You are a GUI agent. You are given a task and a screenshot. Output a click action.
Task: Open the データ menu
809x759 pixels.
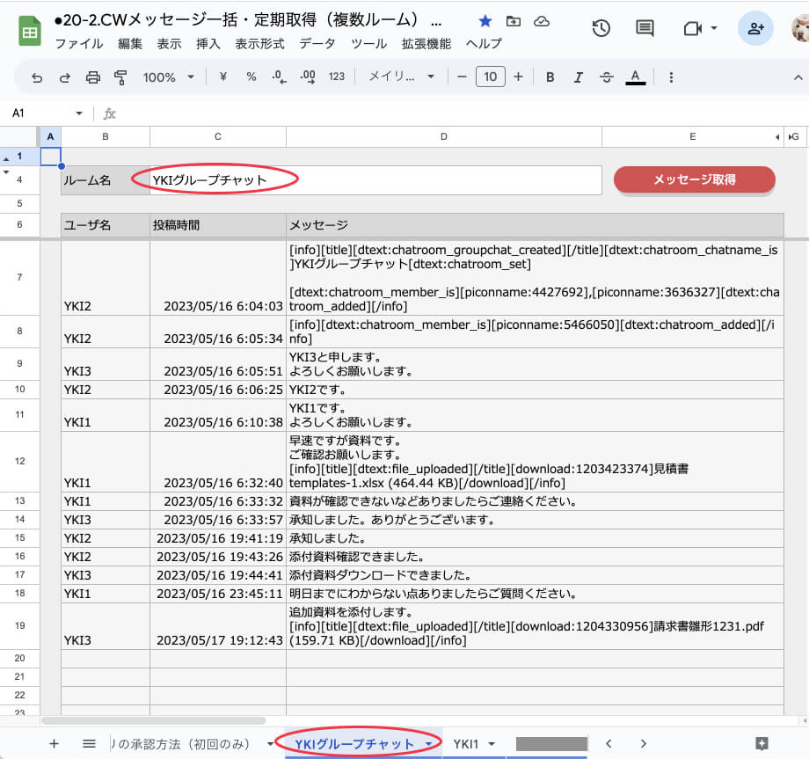(x=317, y=44)
